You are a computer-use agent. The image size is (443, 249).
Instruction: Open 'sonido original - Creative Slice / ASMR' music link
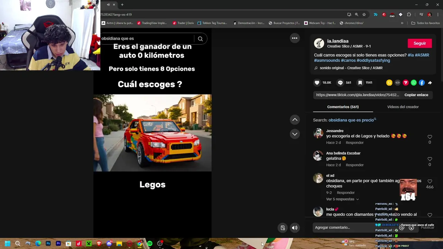[351, 68]
